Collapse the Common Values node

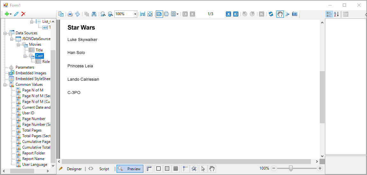click(x=5, y=85)
